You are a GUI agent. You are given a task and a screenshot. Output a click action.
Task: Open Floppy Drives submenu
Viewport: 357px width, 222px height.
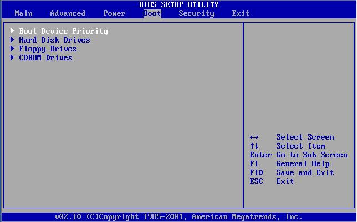[48, 49]
